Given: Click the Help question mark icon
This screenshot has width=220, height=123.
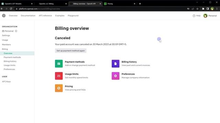Looking at the screenshot, I should click(194, 16).
